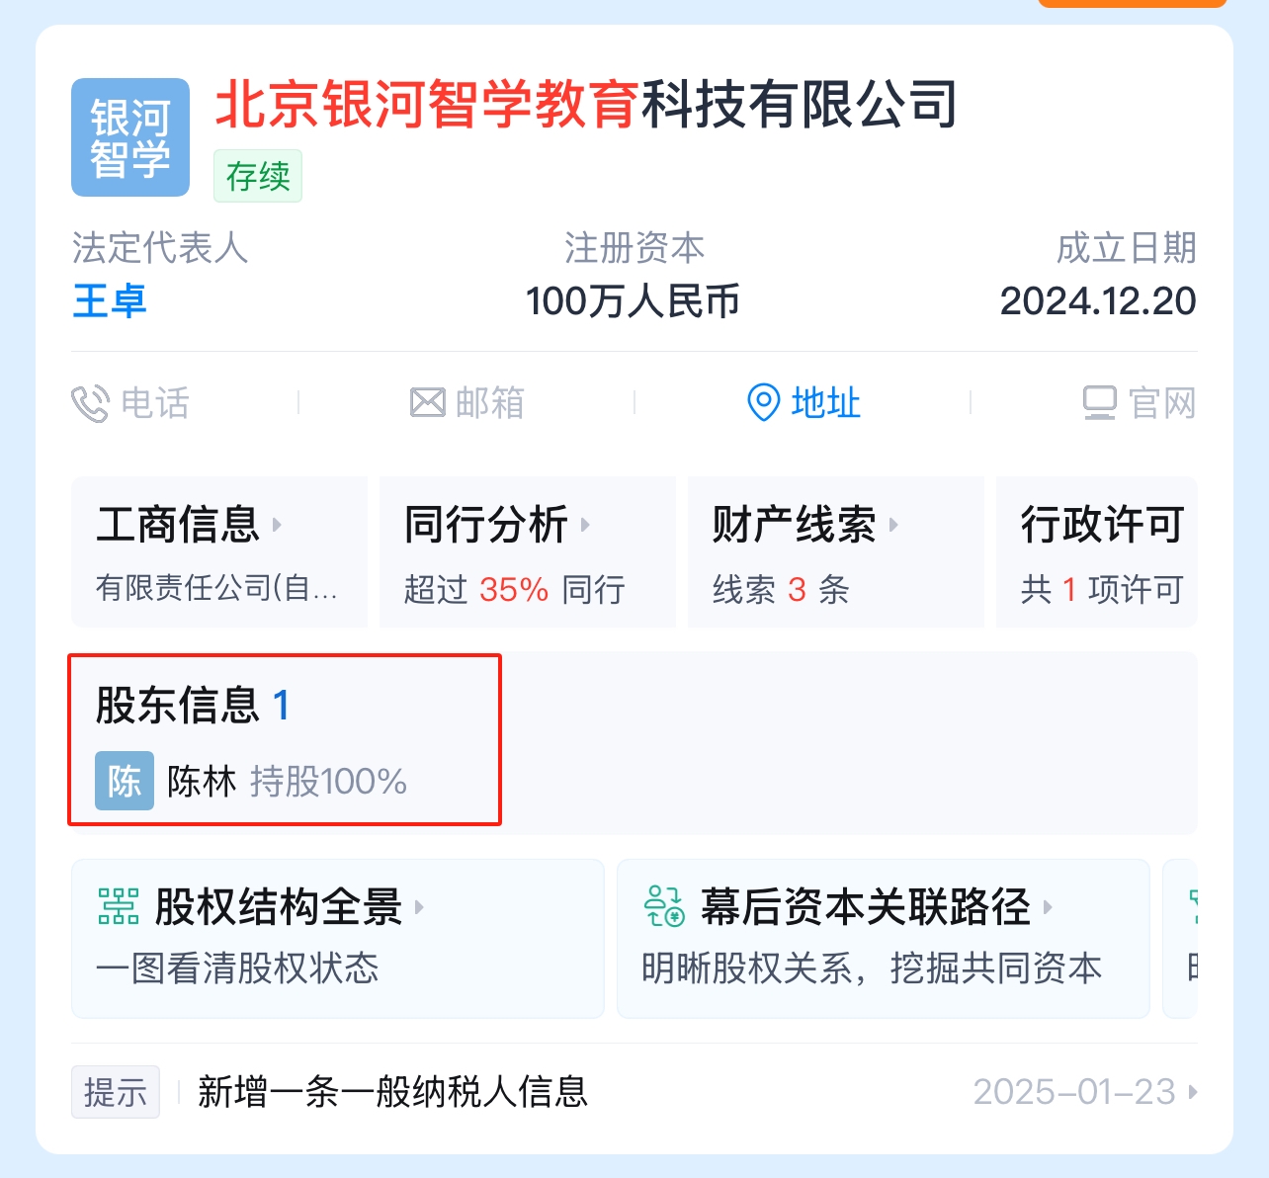Tap the 存续 status tag

pos(258,176)
